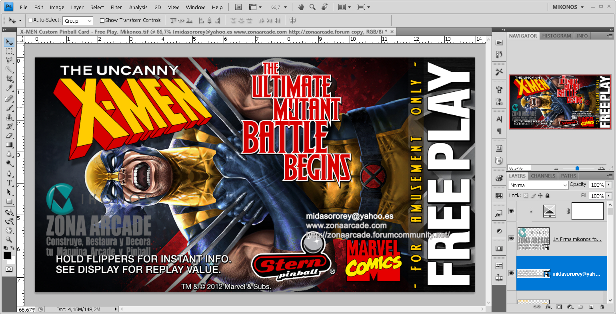Image resolution: width=616 pixels, height=314 pixels.
Task: Select the Eraser tool
Action: point(9,135)
